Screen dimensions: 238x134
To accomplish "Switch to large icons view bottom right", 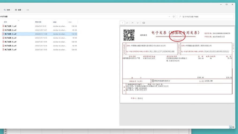I will click(233, 127).
